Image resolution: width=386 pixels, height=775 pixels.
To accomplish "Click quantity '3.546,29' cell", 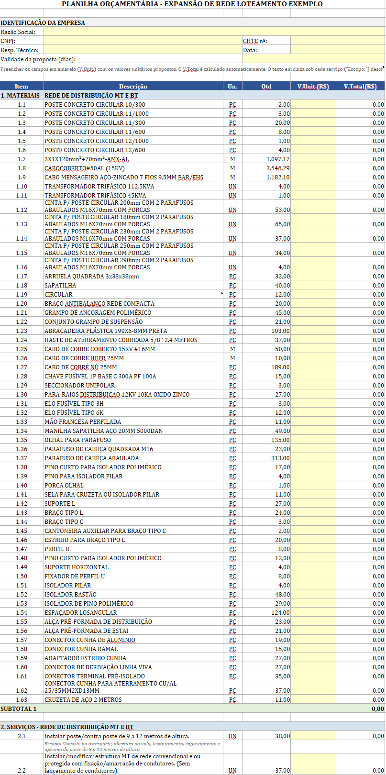I will 266,168.
